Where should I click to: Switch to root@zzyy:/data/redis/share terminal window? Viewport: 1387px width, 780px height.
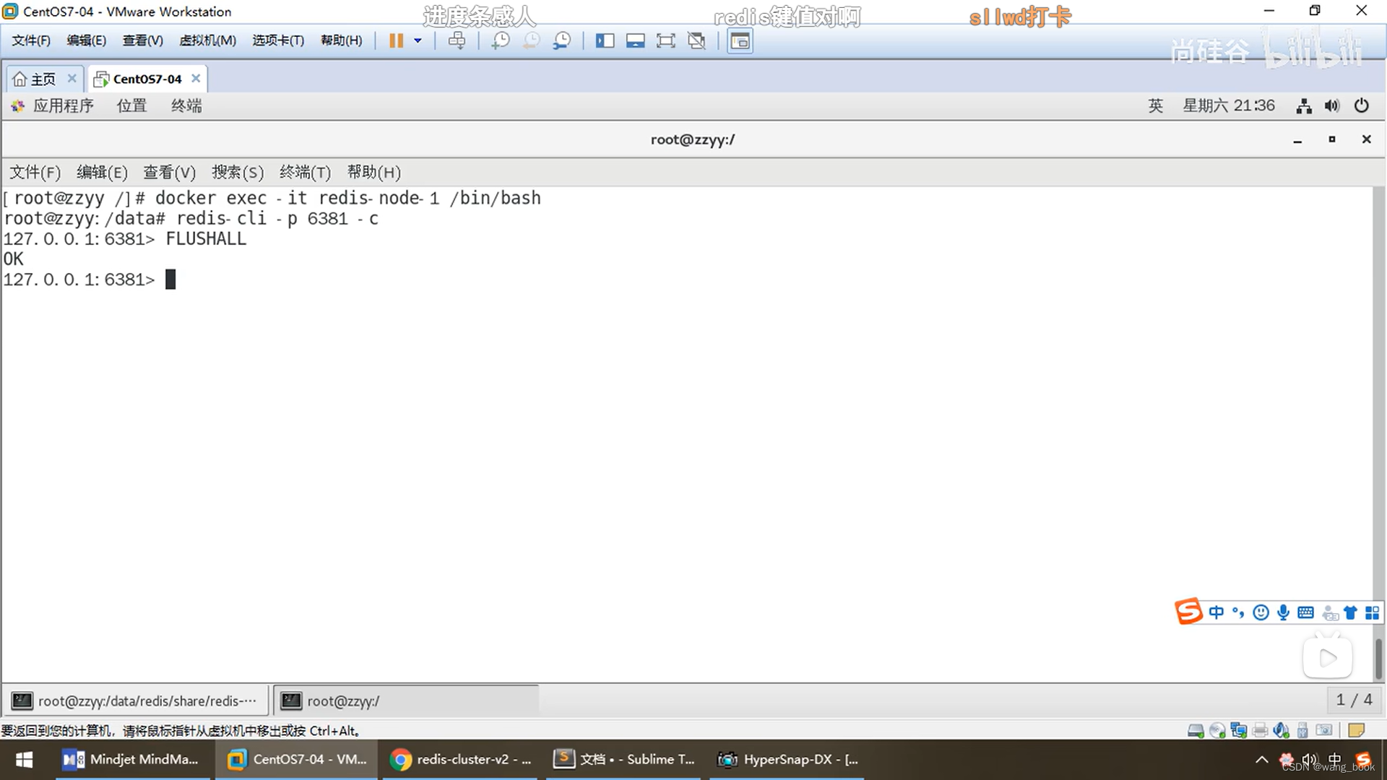coord(137,701)
